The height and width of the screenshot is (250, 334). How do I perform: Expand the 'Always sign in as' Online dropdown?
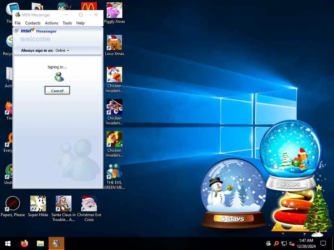[62, 50]
